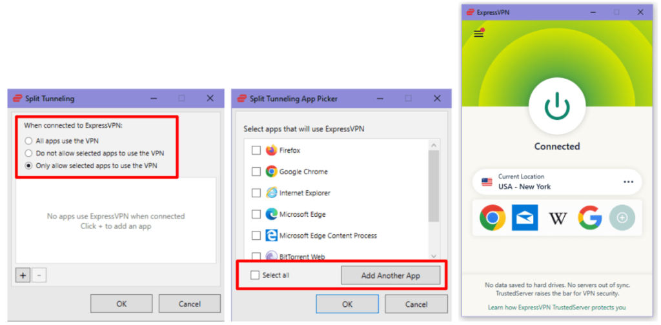
Task: Toggle the VPN power button
Action: 557,105
